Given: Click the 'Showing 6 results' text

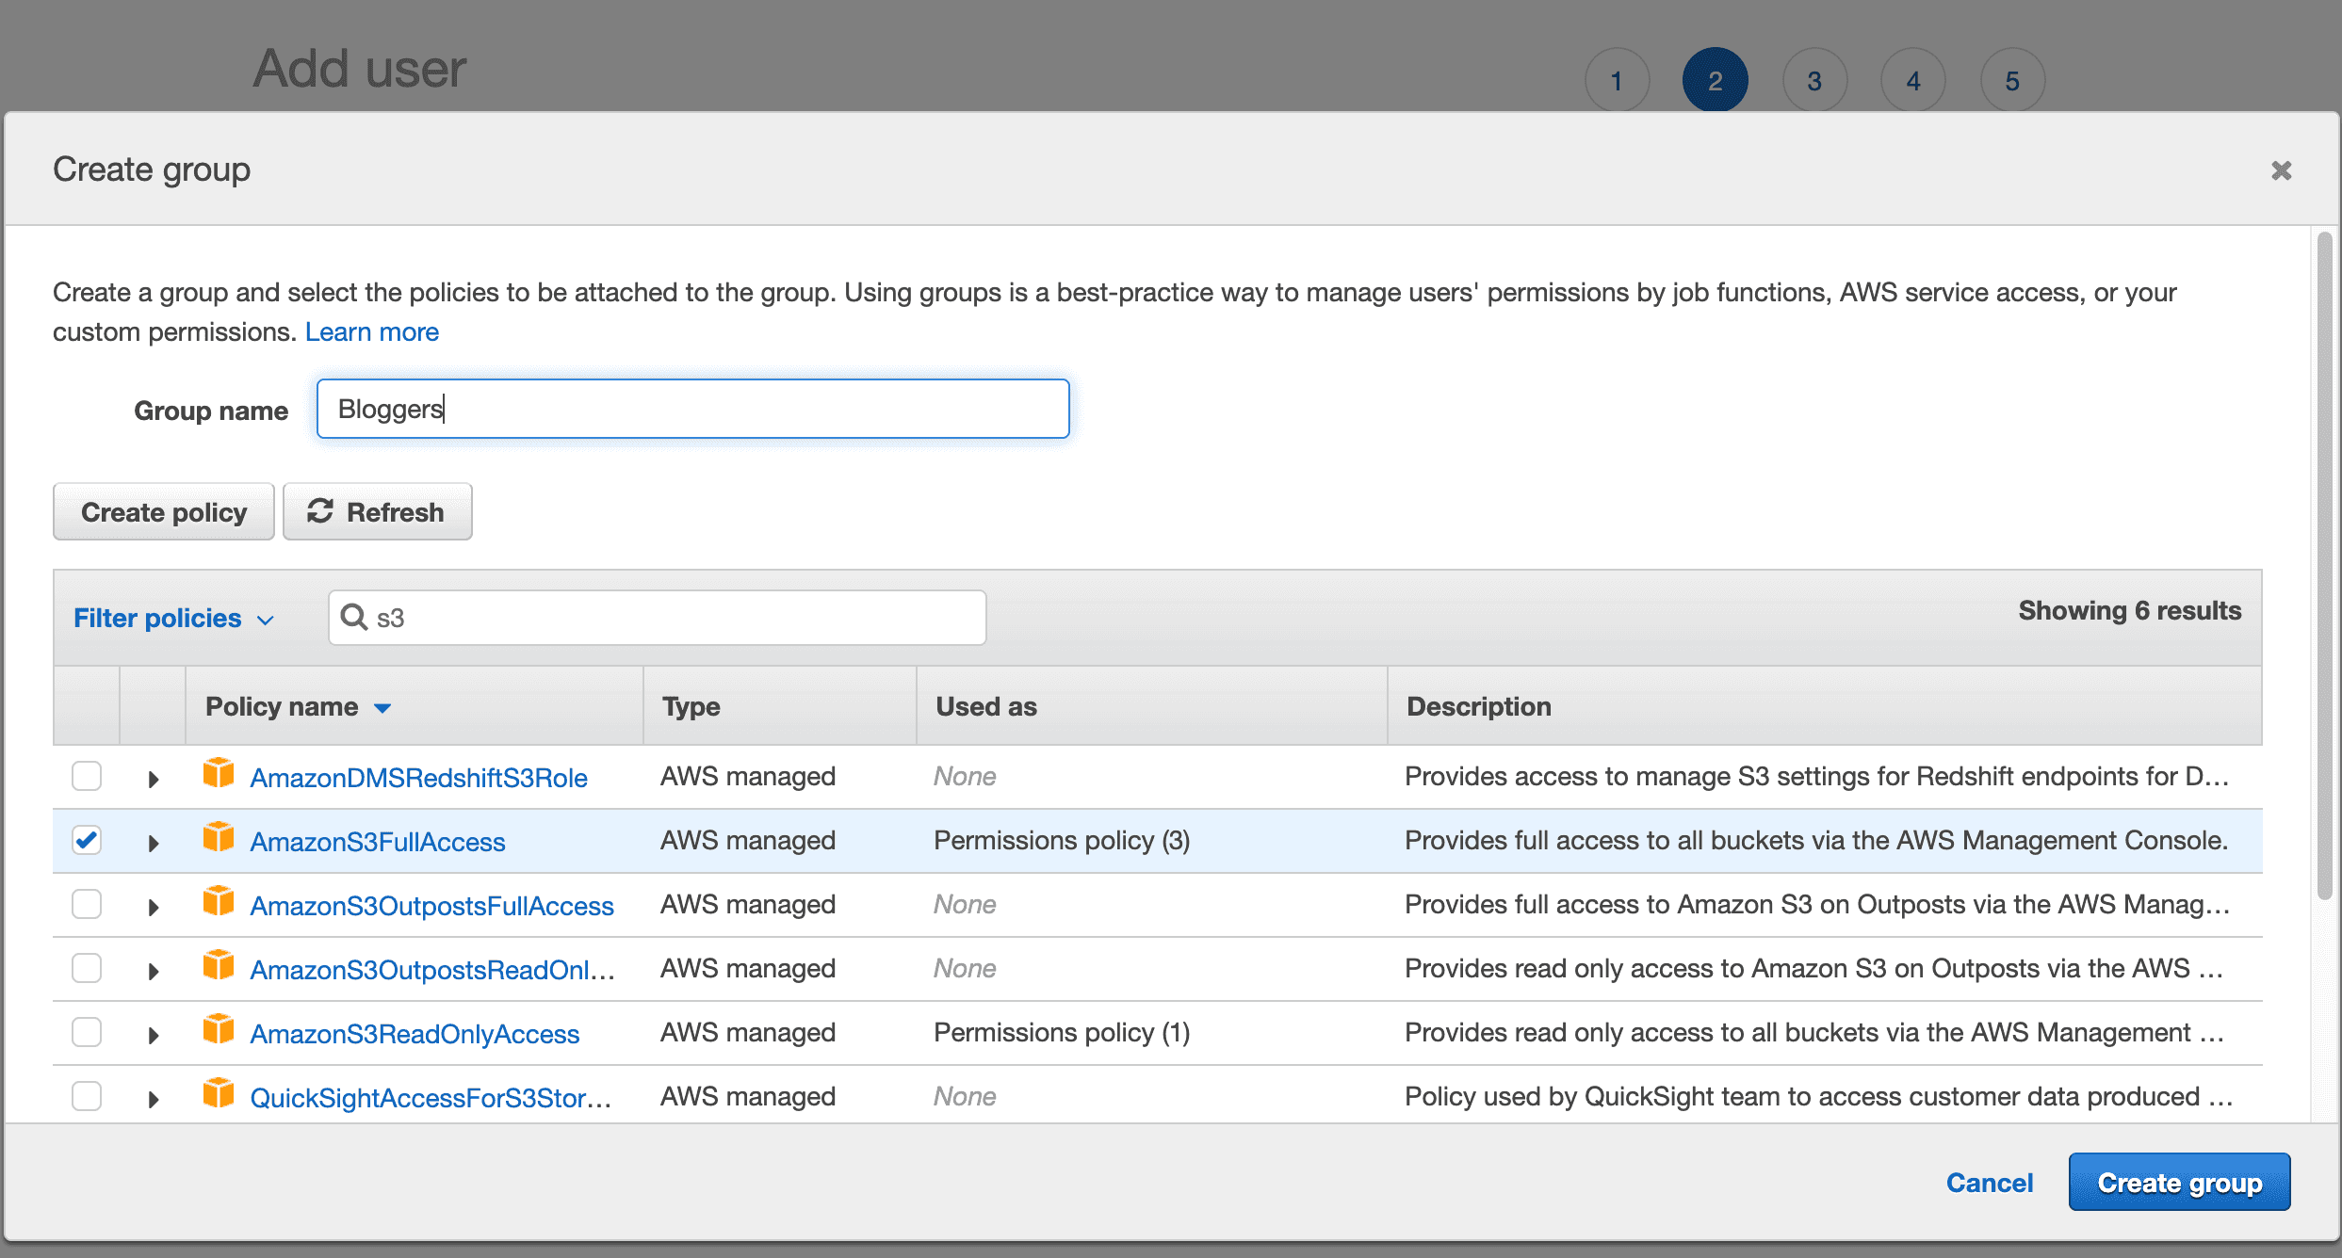Looking at the screenshot, I should point(2129,610).
